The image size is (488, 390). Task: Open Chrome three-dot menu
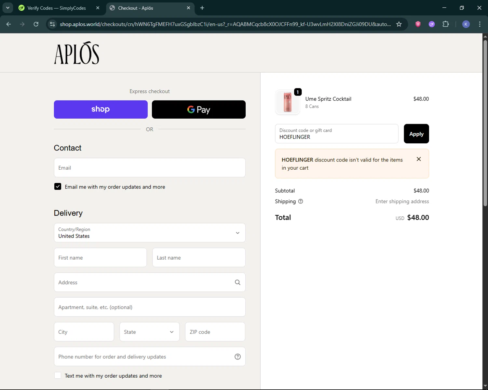[480, 24]
